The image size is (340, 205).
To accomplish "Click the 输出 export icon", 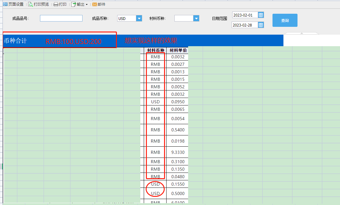I will (74, 4).
